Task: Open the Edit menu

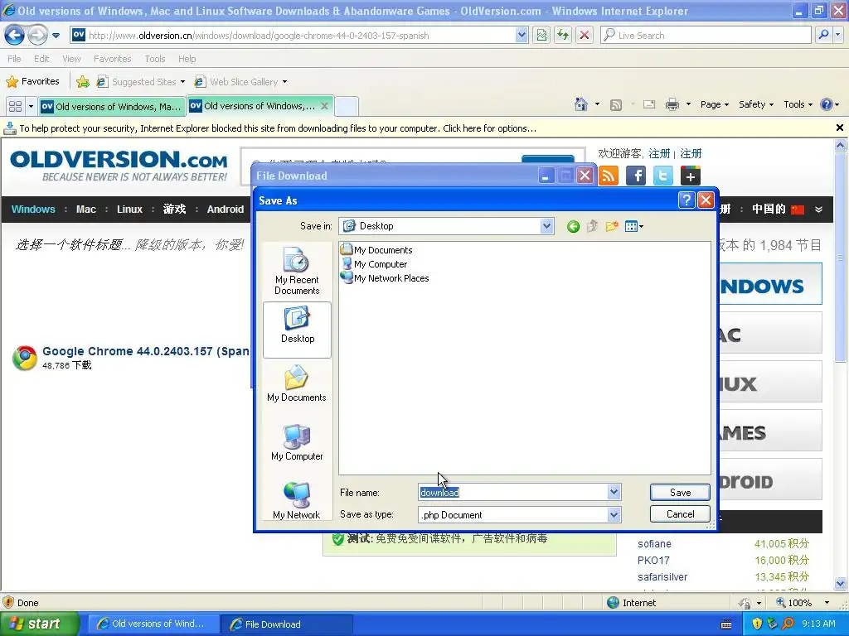Action: pyautogui.click(x=41, y=59)
